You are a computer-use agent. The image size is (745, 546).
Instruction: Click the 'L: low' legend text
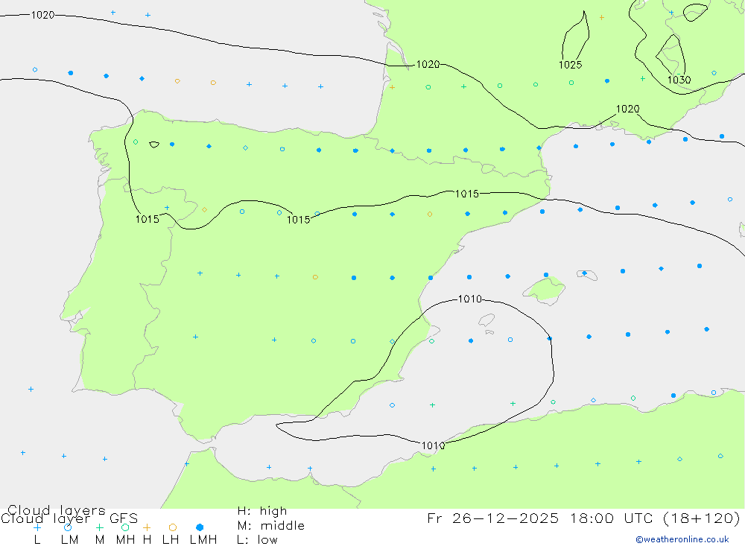point(257,540)
